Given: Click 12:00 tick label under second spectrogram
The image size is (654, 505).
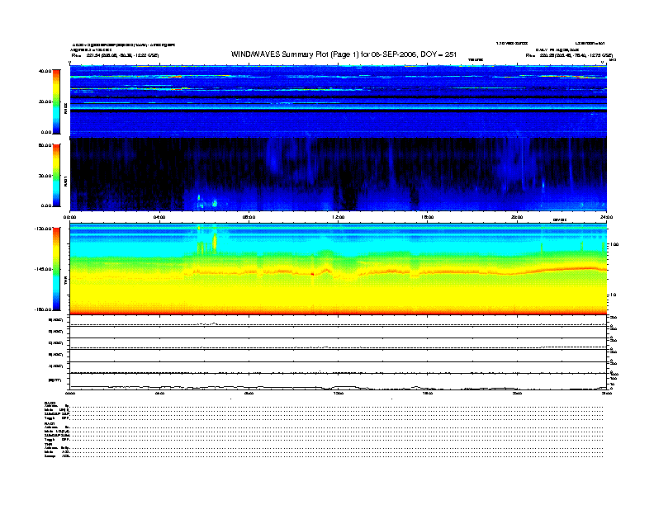Looking at the screenshot, I should [x=339, y=217].
